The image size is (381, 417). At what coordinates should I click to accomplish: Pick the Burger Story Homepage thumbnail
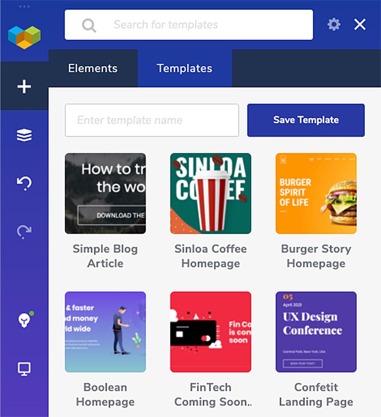316,193
